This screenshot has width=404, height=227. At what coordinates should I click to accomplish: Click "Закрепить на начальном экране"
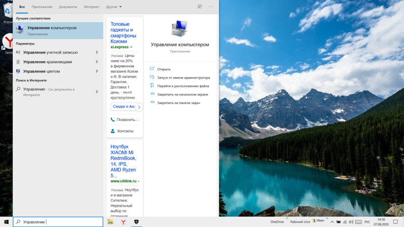click(182, 94)
